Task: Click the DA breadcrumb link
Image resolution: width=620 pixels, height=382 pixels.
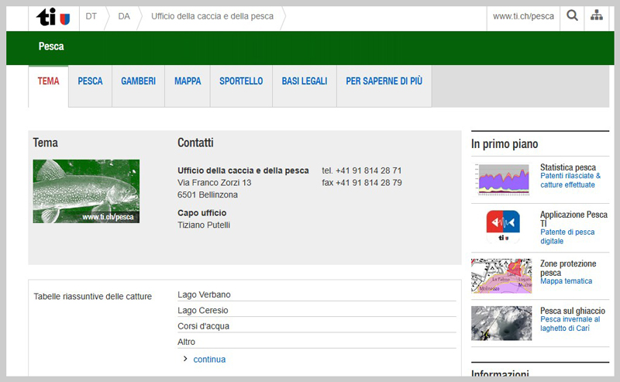Action: 124,16
